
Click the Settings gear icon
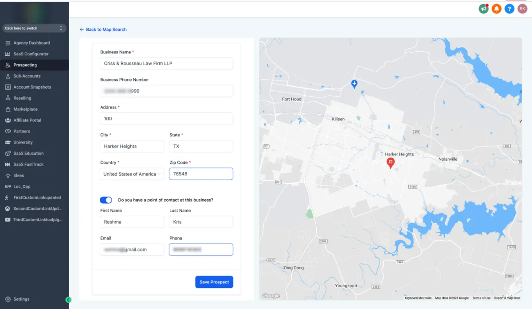(8, 299)
